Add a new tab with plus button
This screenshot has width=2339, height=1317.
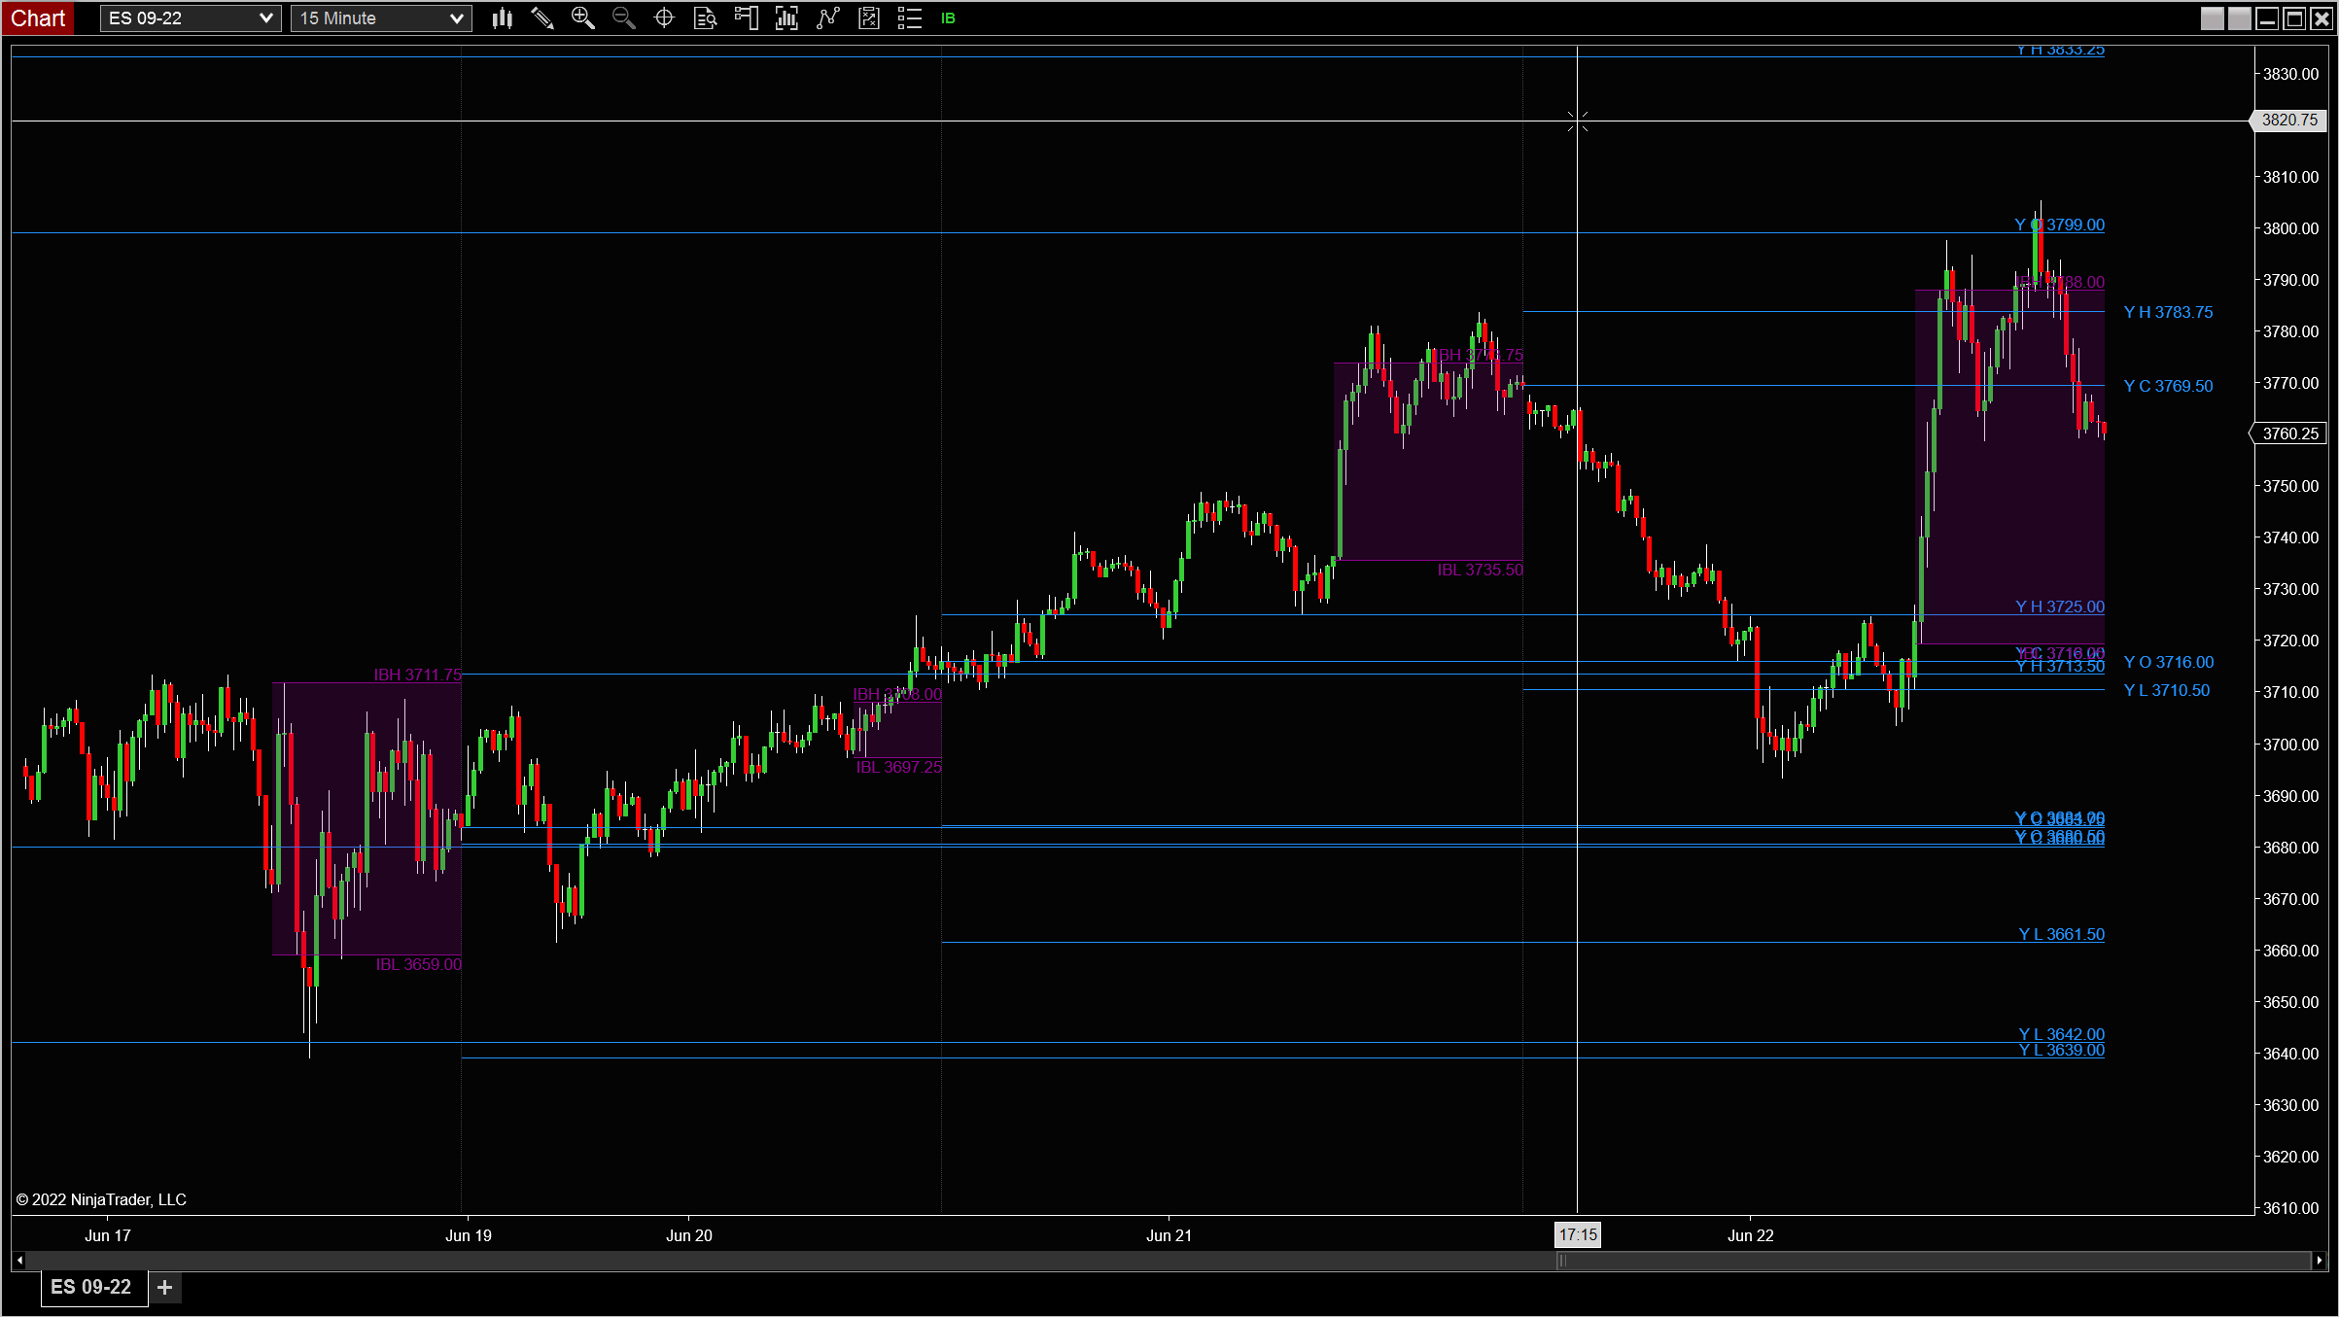point(165,1287)
